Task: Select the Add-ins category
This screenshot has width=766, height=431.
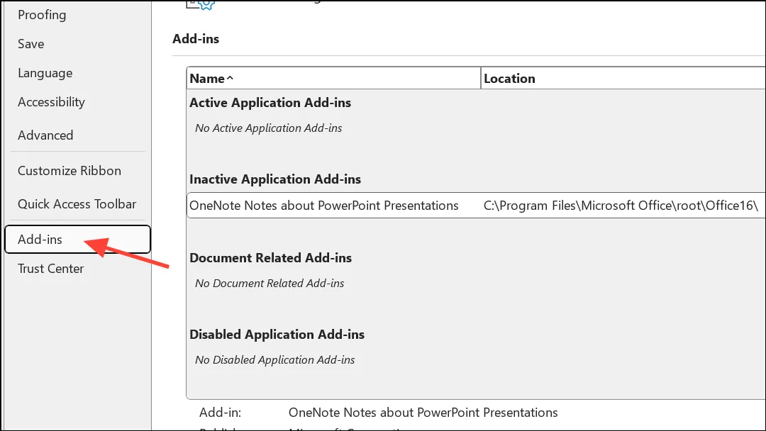Action: (78, 239)
